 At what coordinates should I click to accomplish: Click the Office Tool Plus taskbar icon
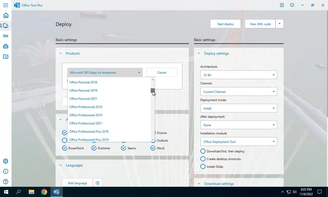[x=57, y=192]
